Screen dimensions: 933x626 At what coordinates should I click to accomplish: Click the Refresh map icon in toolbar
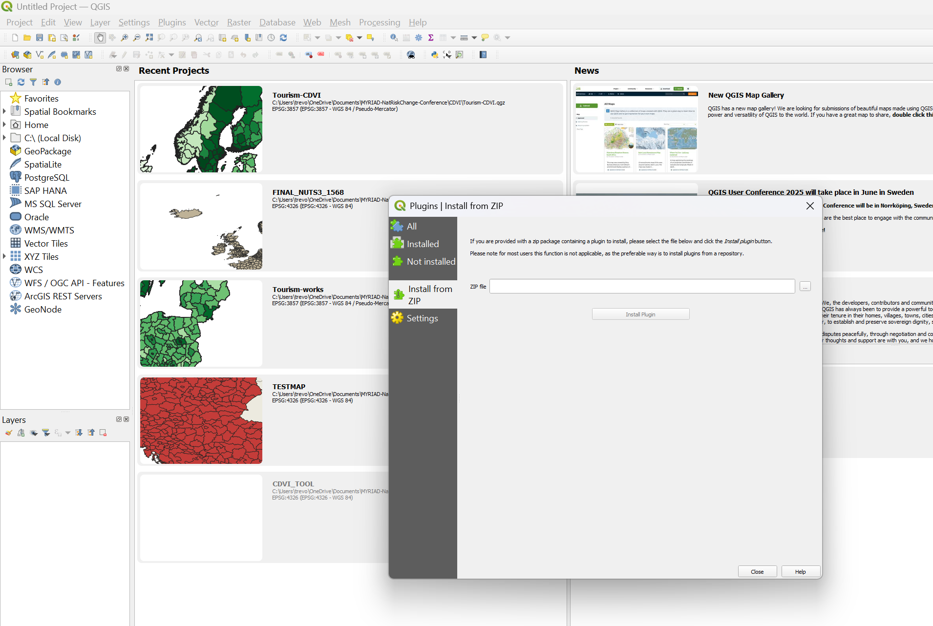(x=283, y=38)
